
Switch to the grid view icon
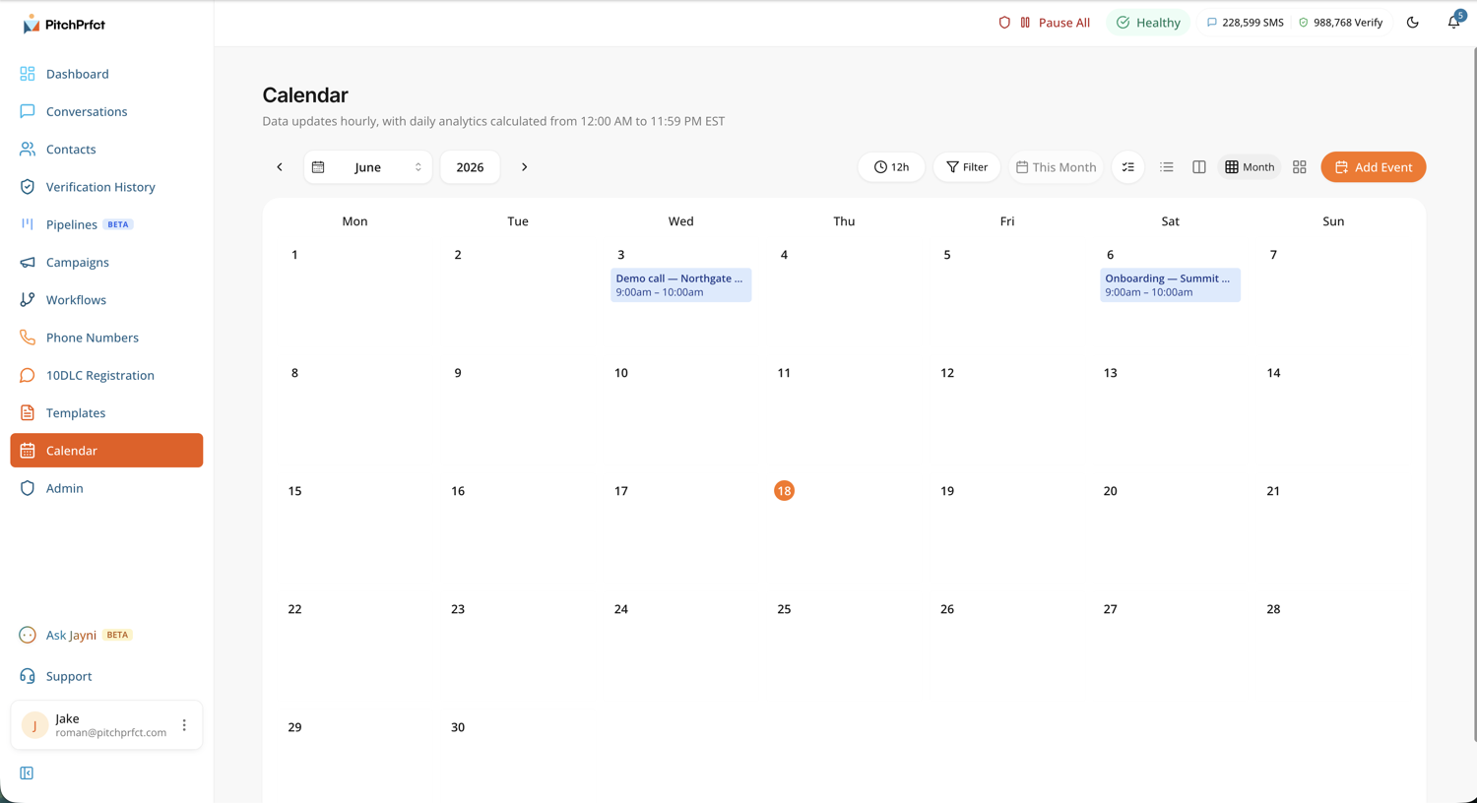(1300, 167)
